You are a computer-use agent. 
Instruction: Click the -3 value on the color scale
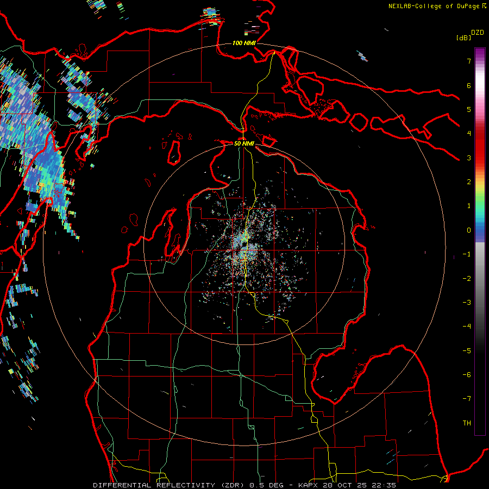(467, 303)
